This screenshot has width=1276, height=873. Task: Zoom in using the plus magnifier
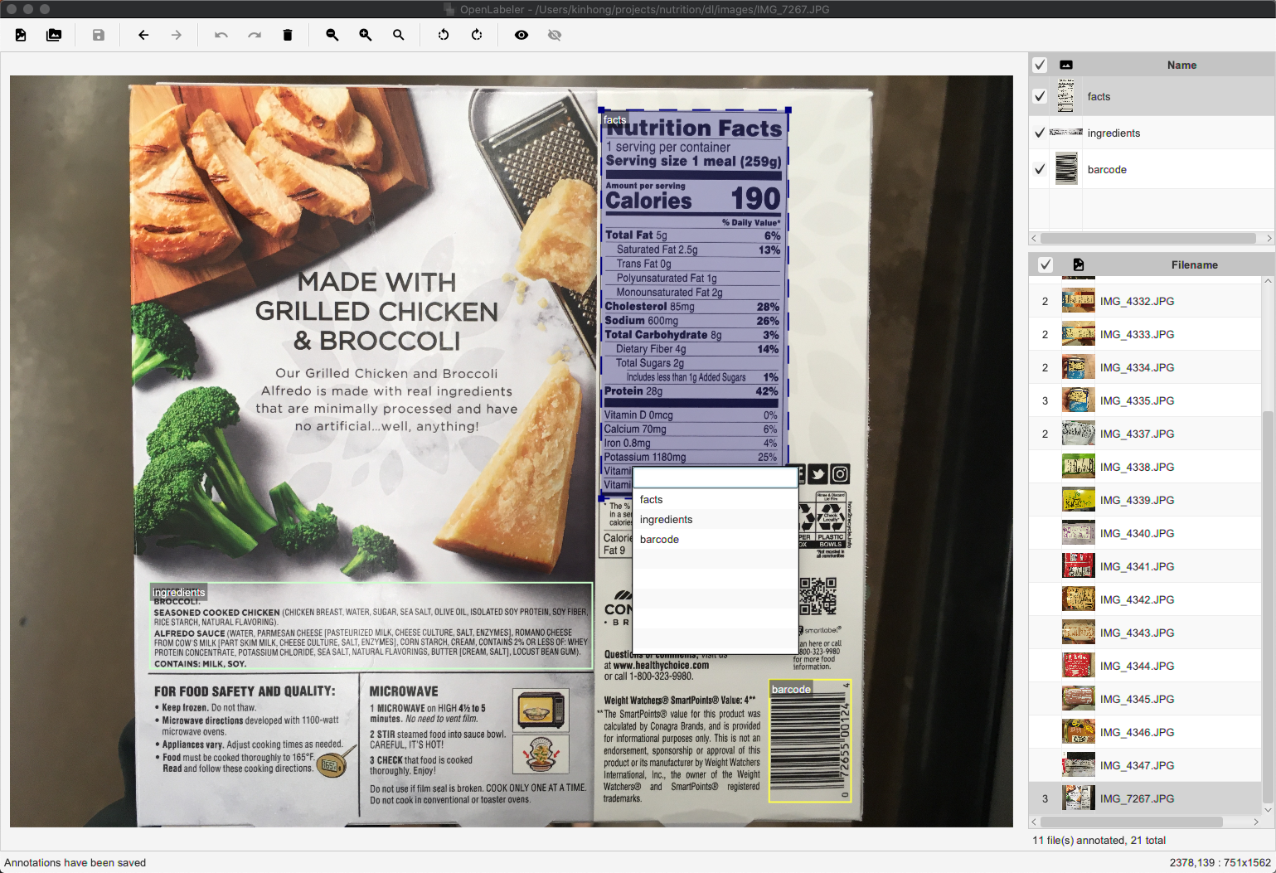[x=366, y=35]
